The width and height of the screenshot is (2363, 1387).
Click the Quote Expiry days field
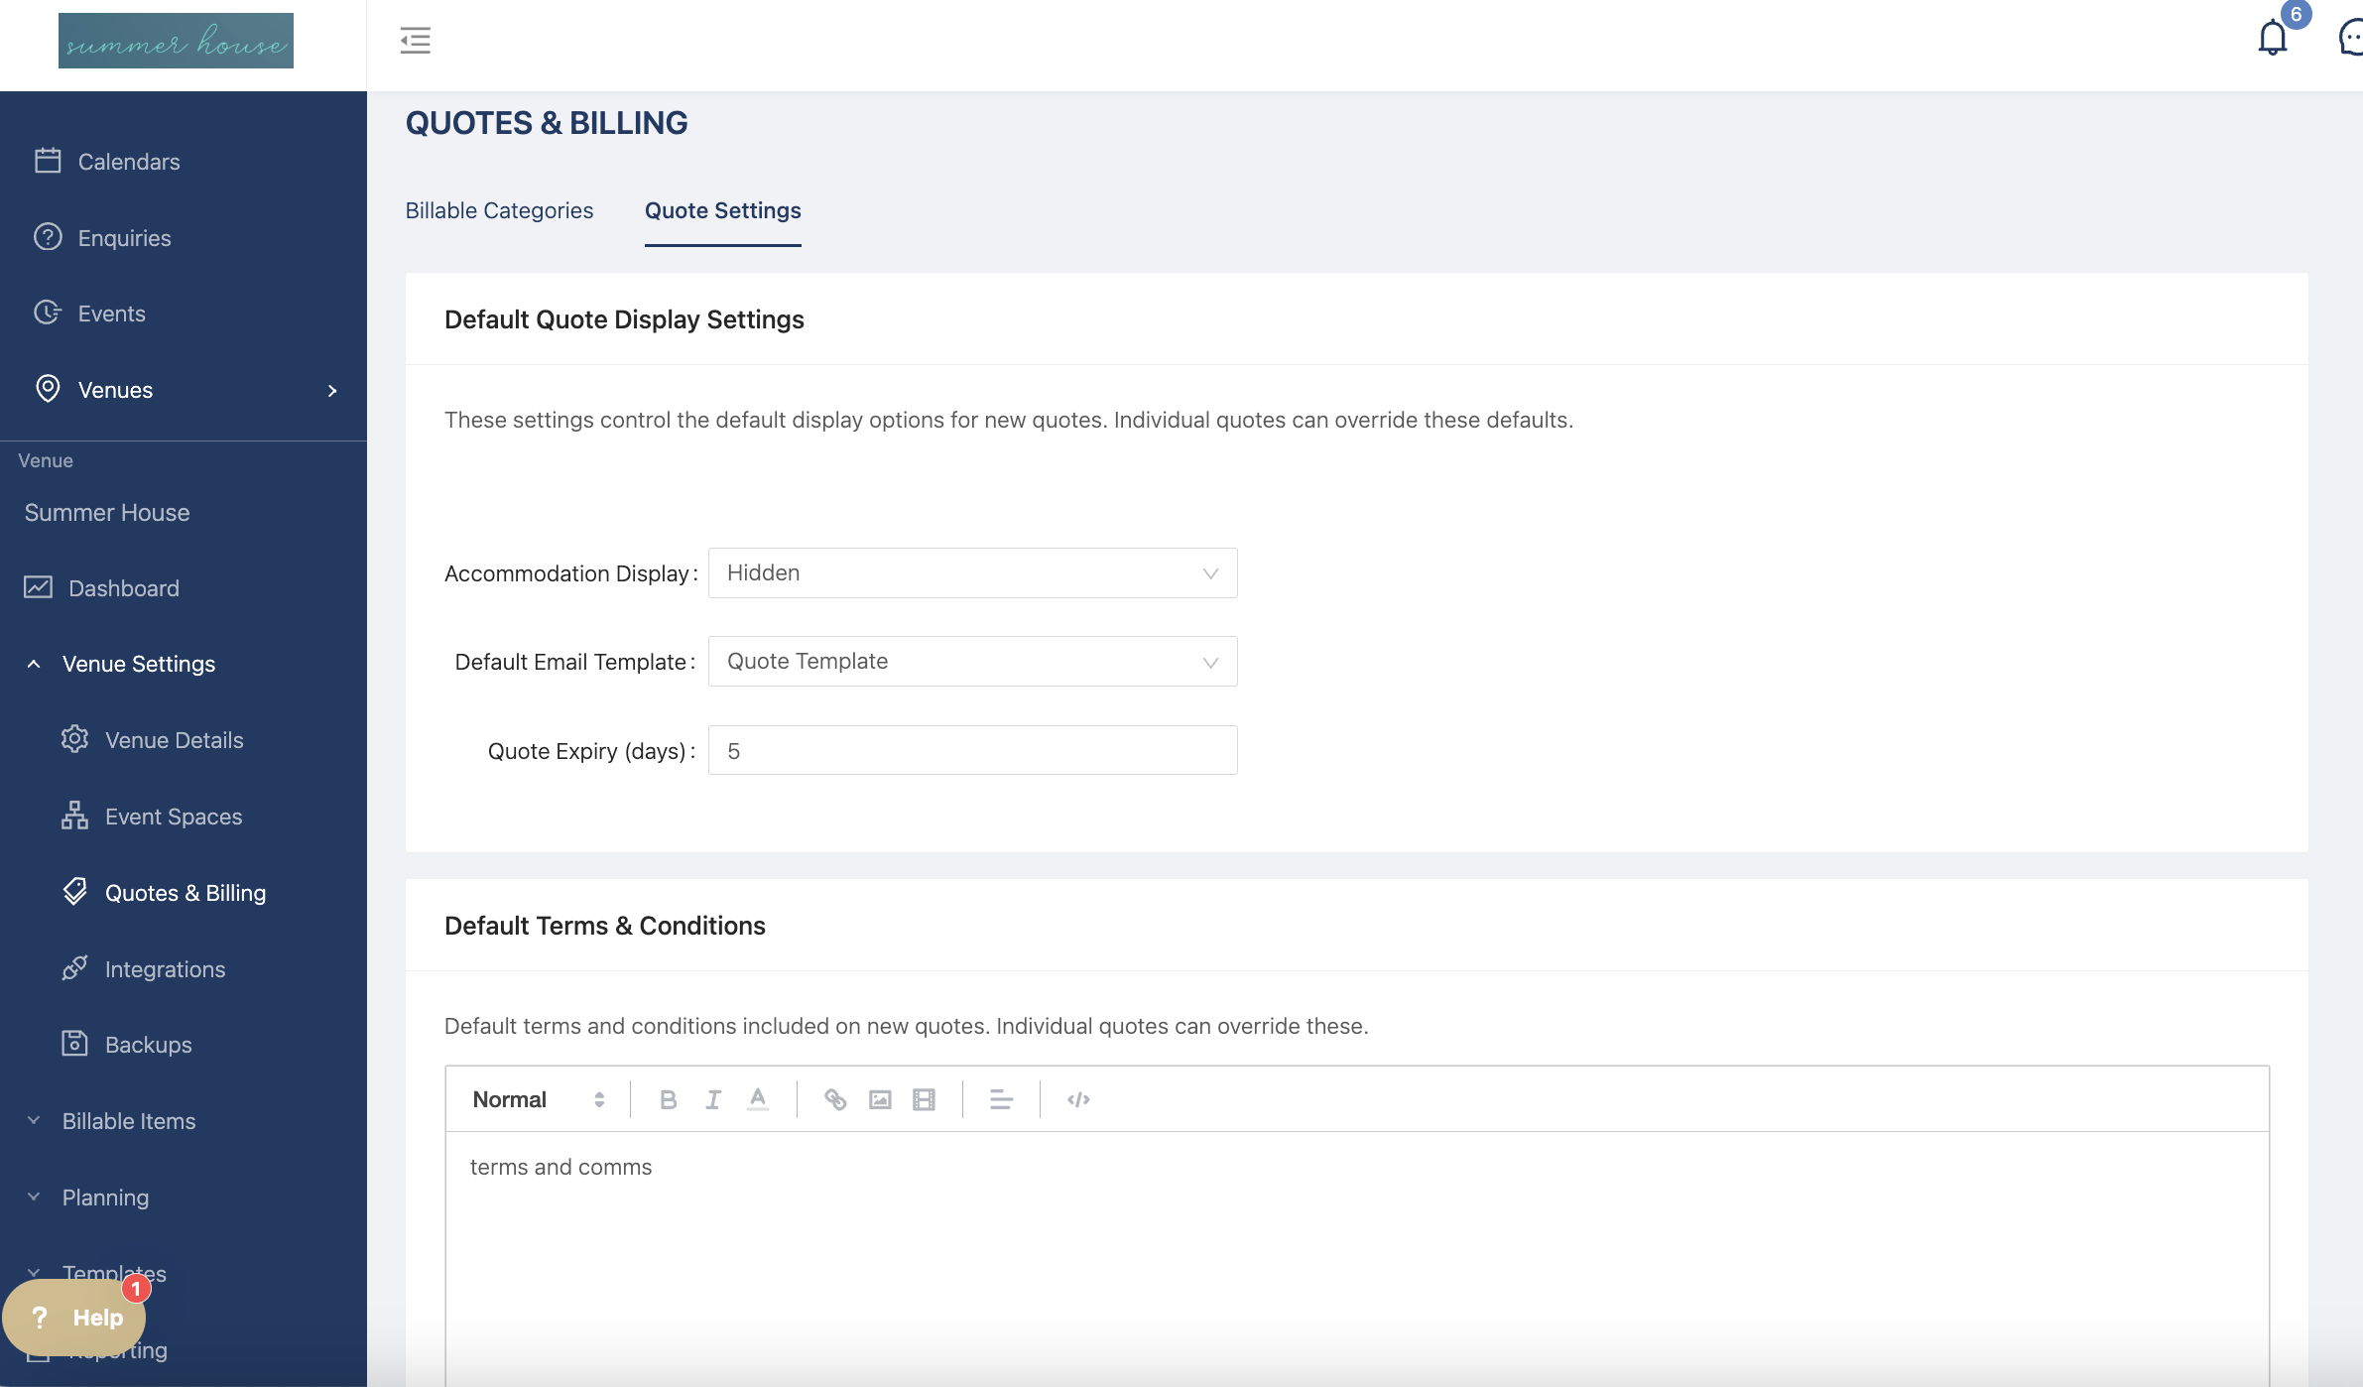pos(972,751)
